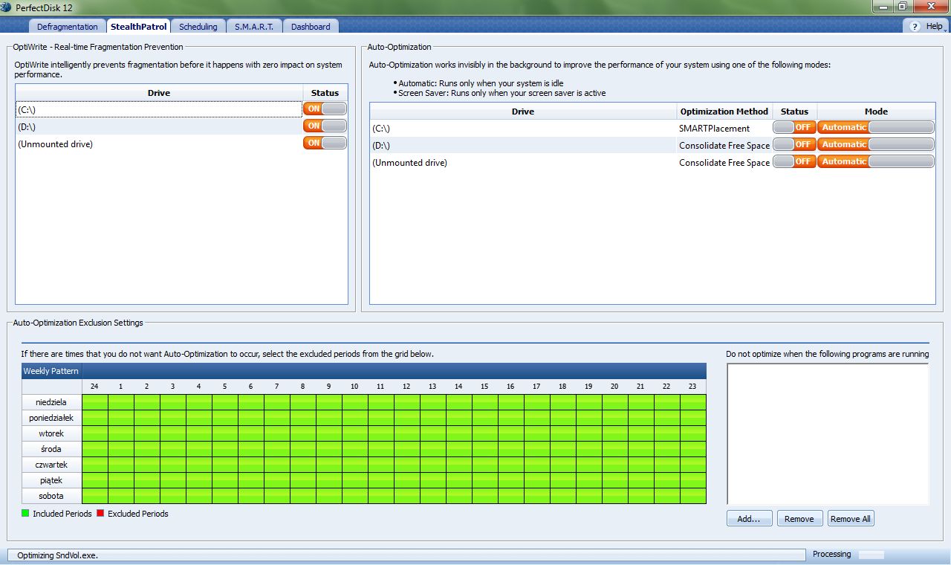Exclude sobota hour 23 grid cell
Image resolution: width=951 pixels, height=565 pixels.
pyautogui.click(x=692, y=496)
